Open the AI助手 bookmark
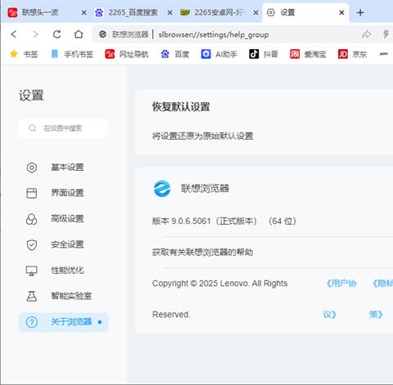Screen dimensions: 393x385 click(x=219, y=54)
